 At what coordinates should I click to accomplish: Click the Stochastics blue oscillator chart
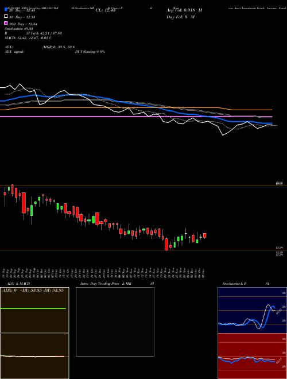[x=252, y=310]
